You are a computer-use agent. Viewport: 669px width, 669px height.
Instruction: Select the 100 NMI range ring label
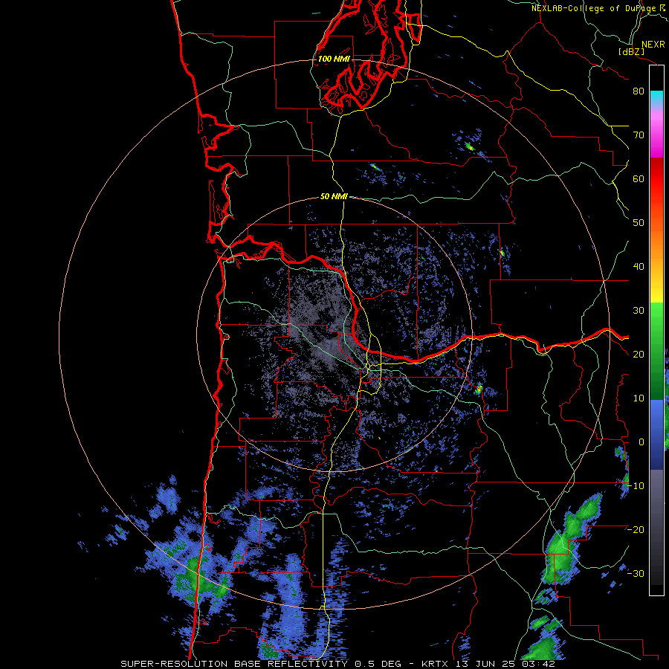point(334,59)
